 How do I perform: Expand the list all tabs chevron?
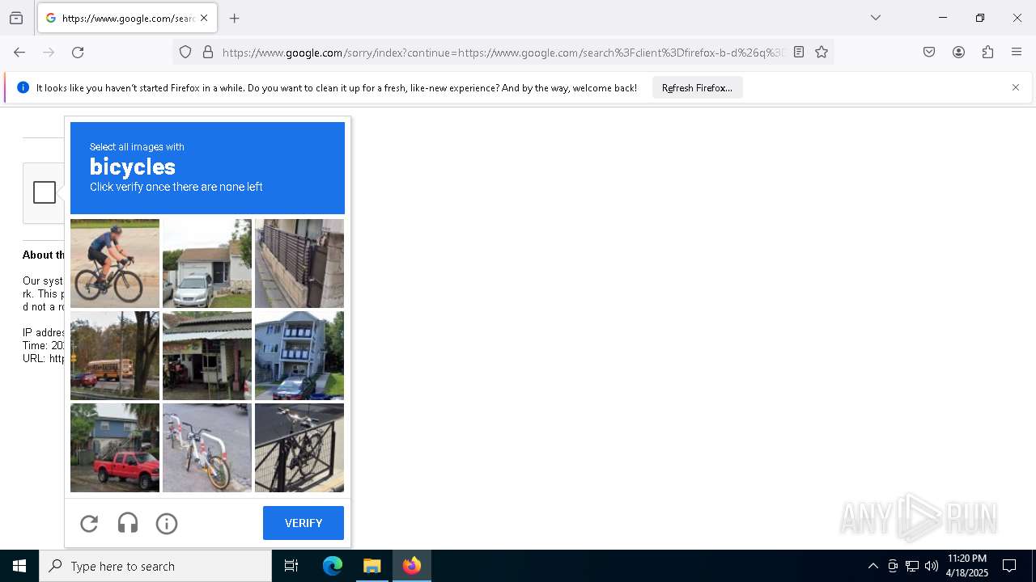(x=875, y=18)
